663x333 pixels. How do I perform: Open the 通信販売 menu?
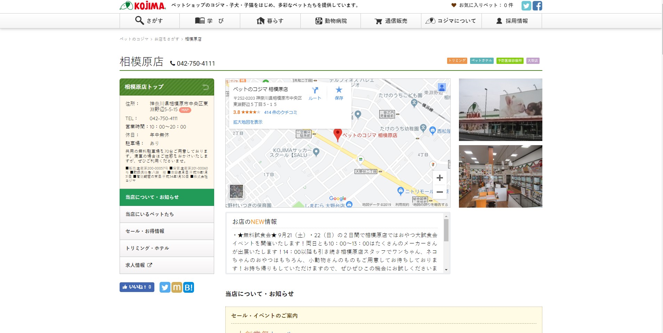tap(391, 21)
